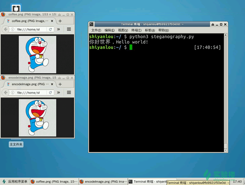Screen dimensions: 245x185
Task: Close the encodeImage.png tab
Action: [x=52, y=84]
